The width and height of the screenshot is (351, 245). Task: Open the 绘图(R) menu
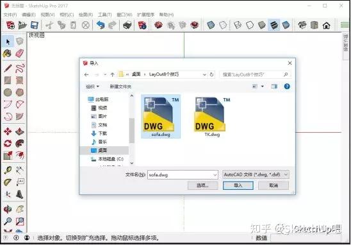86,15
